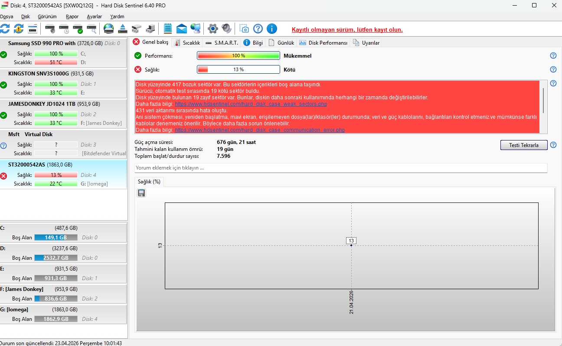Select the Msft Virtual Disk entry
The height and width of the screenshot is (346, 562).
[x=64, y=144]
